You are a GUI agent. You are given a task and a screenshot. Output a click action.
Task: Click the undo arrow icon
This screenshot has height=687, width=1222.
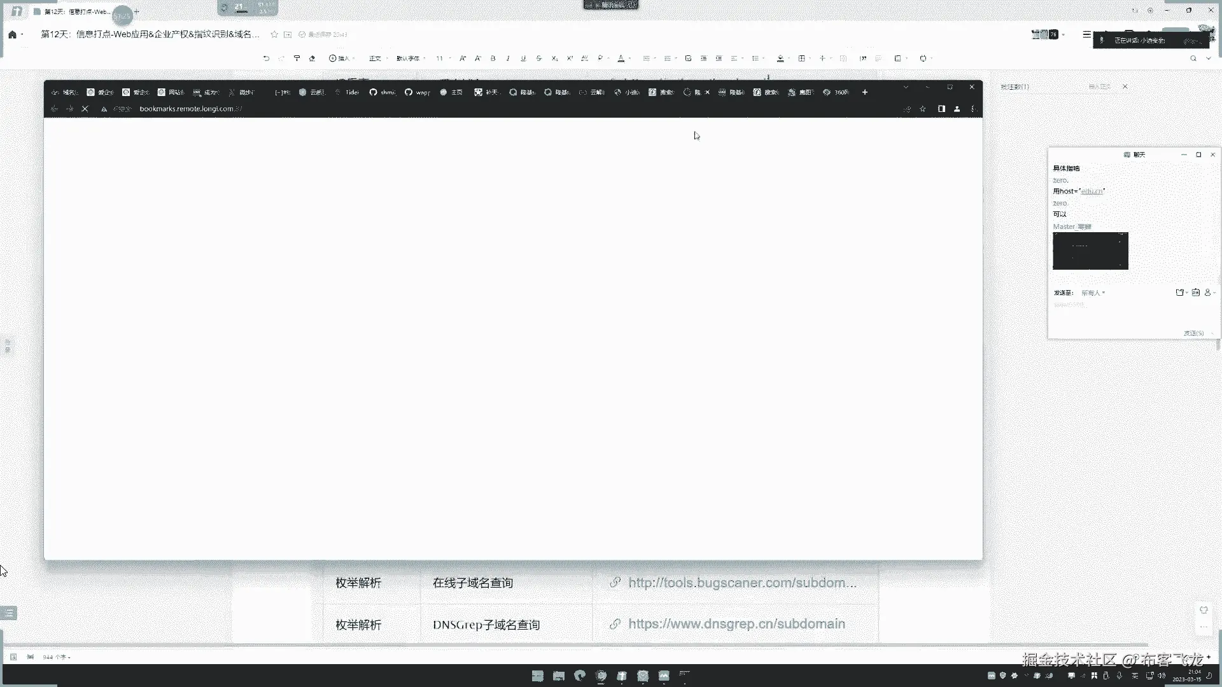[x=266, y=59]
